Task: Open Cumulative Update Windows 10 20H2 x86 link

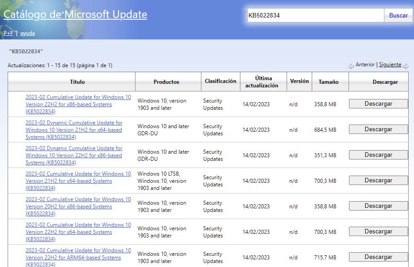Action: [78, 207]
